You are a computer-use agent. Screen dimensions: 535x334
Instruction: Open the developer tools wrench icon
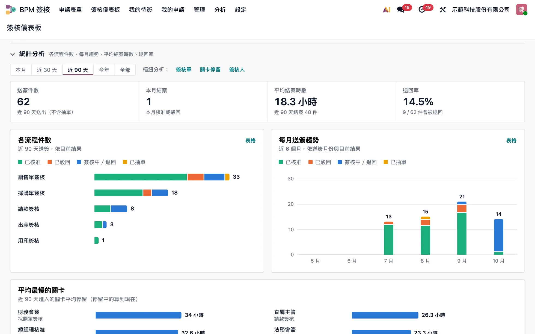(x=443, y=10)
